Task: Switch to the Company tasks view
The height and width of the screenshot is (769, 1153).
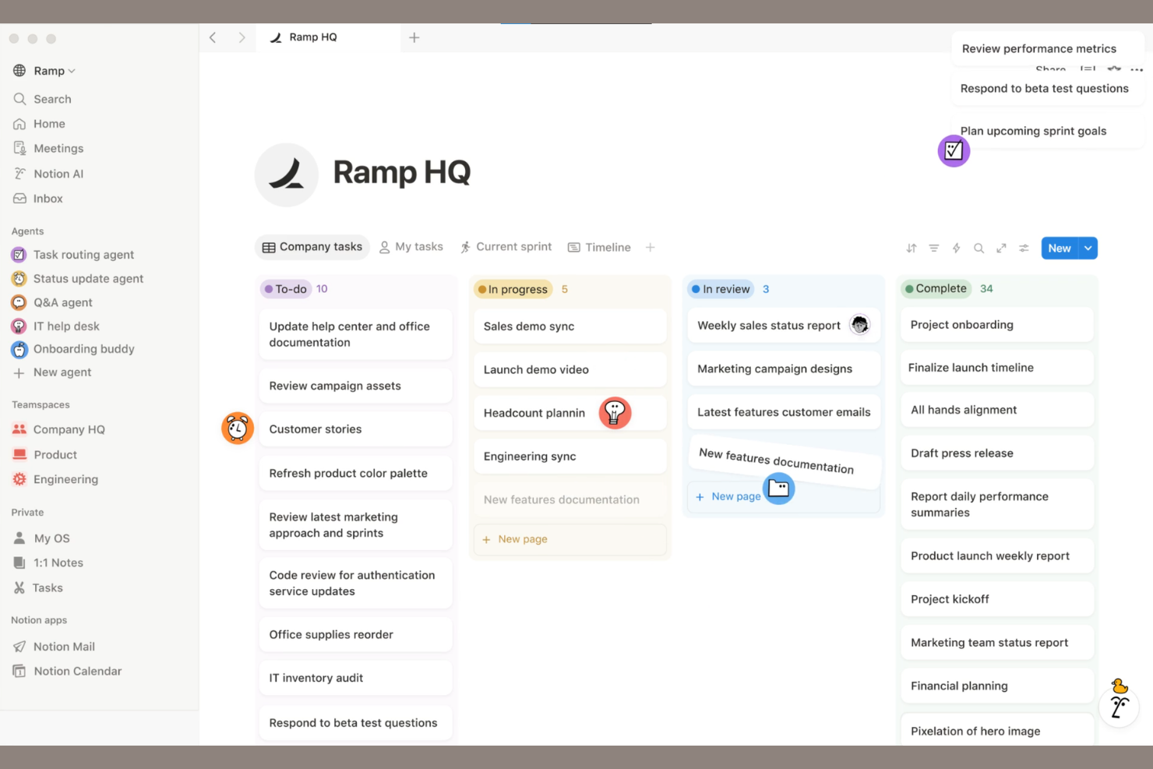Action: (x=312, y=247)
